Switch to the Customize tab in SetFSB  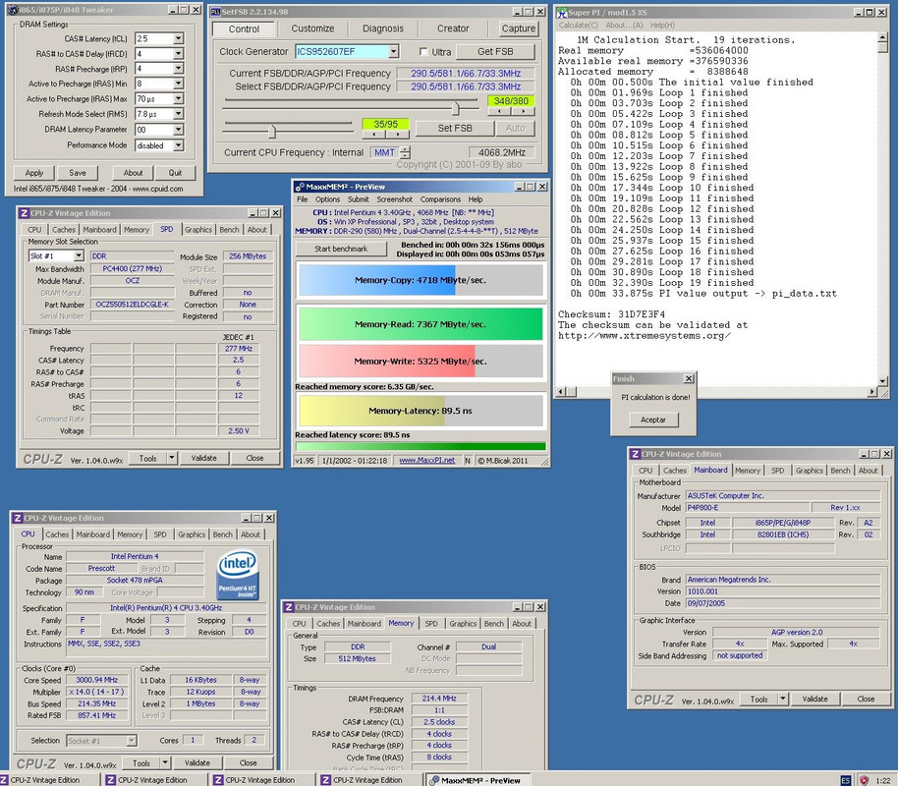click(x=312, y=28)
